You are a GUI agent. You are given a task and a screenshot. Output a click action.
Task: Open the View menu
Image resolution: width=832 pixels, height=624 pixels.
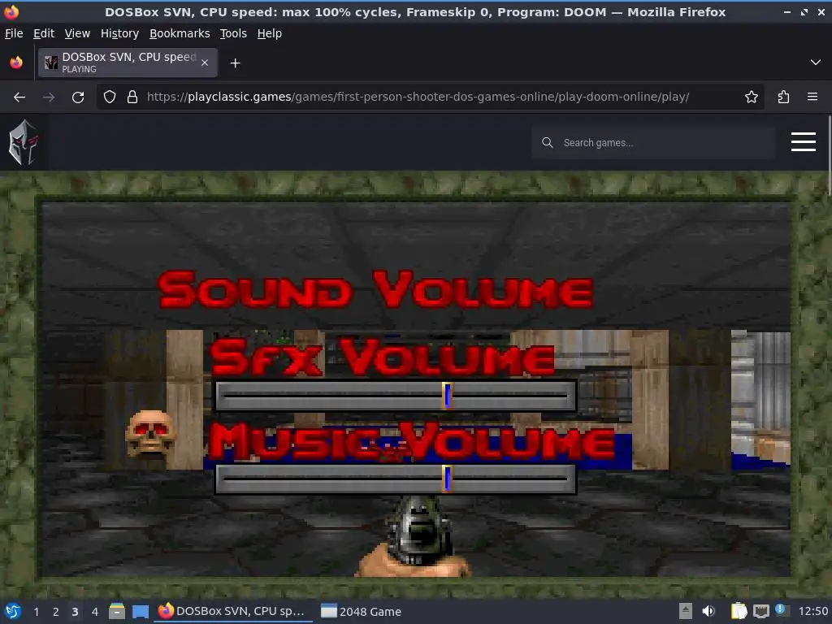[x=77, y=33]
